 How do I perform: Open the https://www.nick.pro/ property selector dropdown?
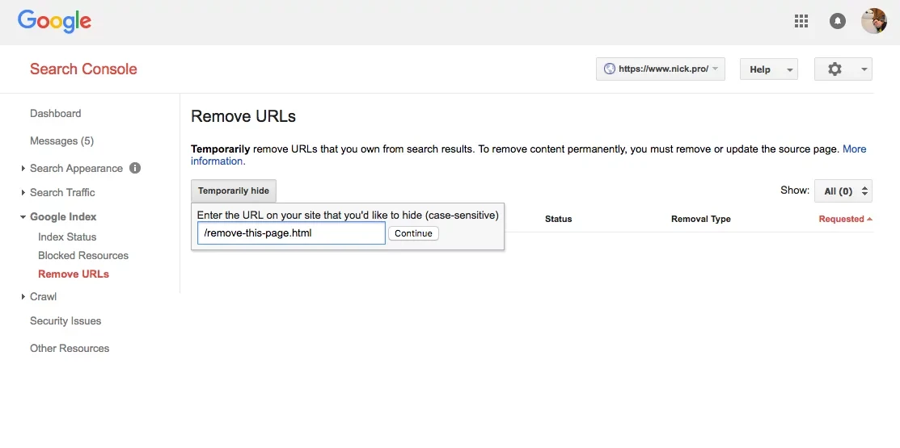[x=660, y=69]
